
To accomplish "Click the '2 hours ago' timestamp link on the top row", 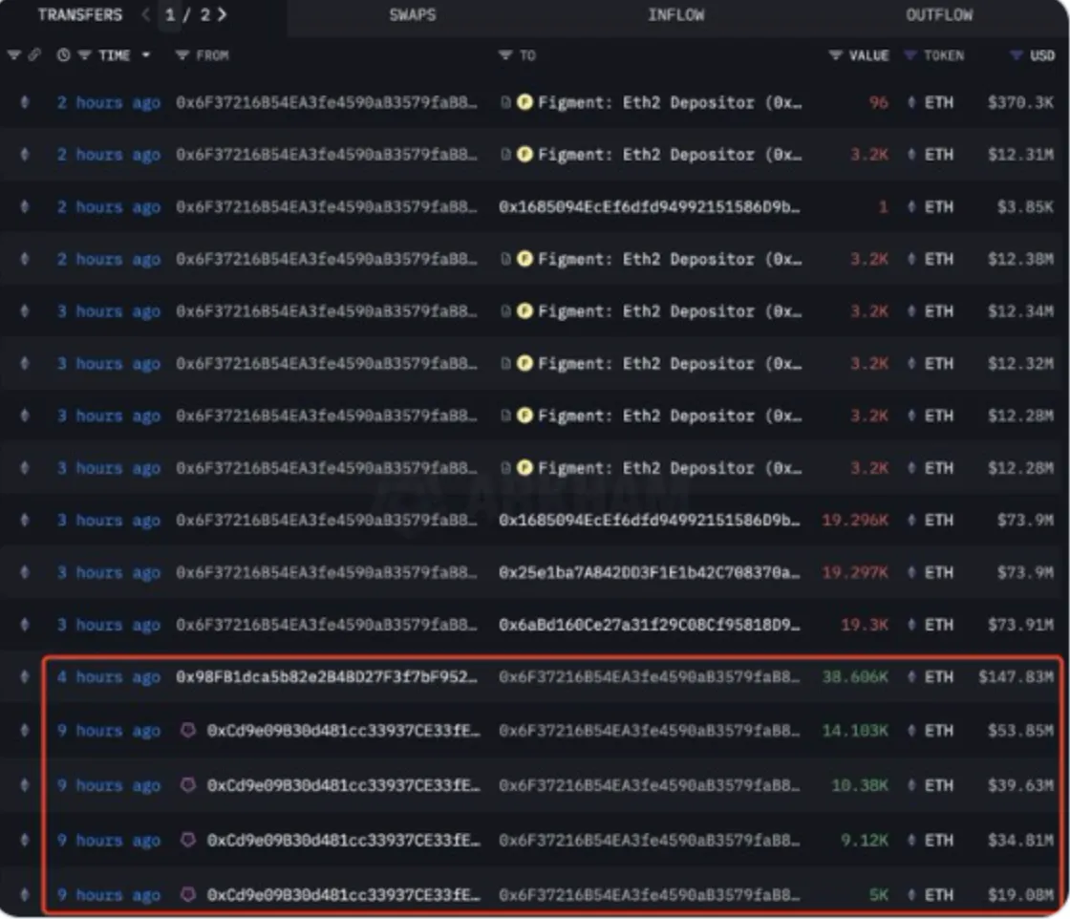I will pos(108,102).
